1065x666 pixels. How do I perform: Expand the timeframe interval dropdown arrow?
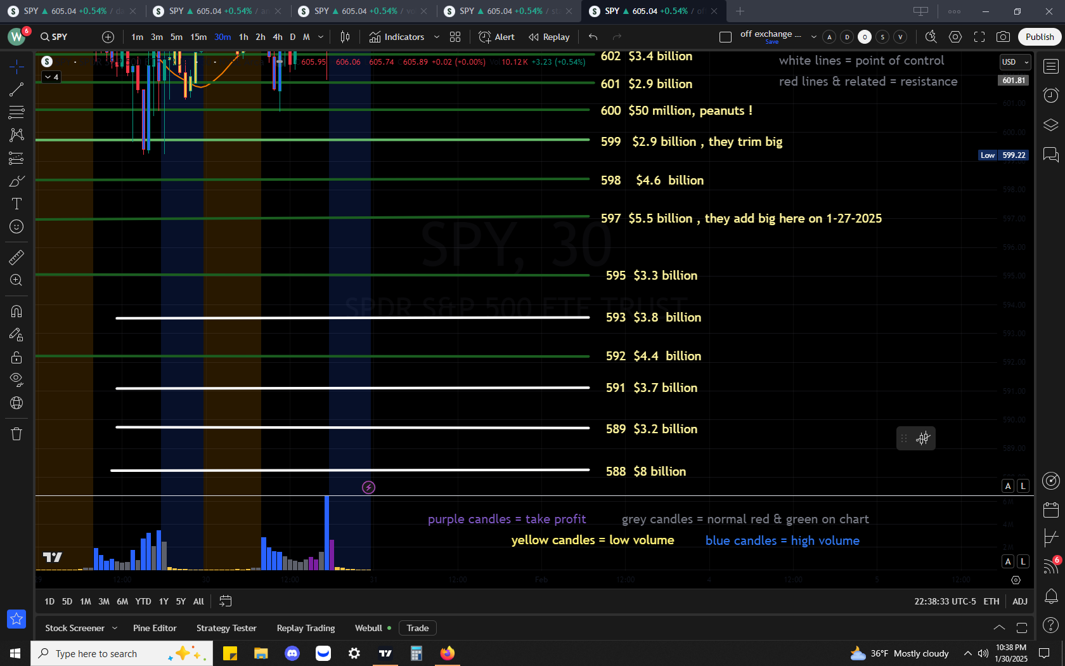pyautogui.click(x=321, y=37)
